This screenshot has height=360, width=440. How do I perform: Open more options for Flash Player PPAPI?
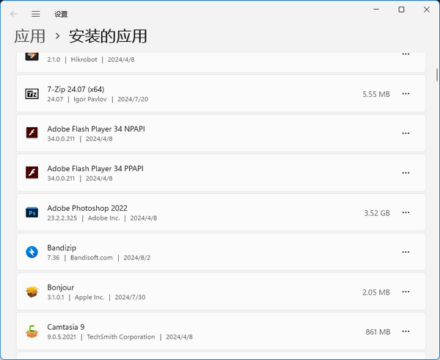click(406, 173)
